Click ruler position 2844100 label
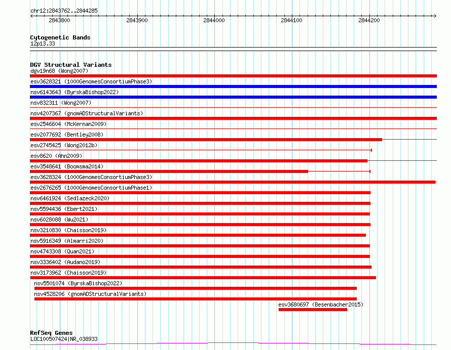 292,20
